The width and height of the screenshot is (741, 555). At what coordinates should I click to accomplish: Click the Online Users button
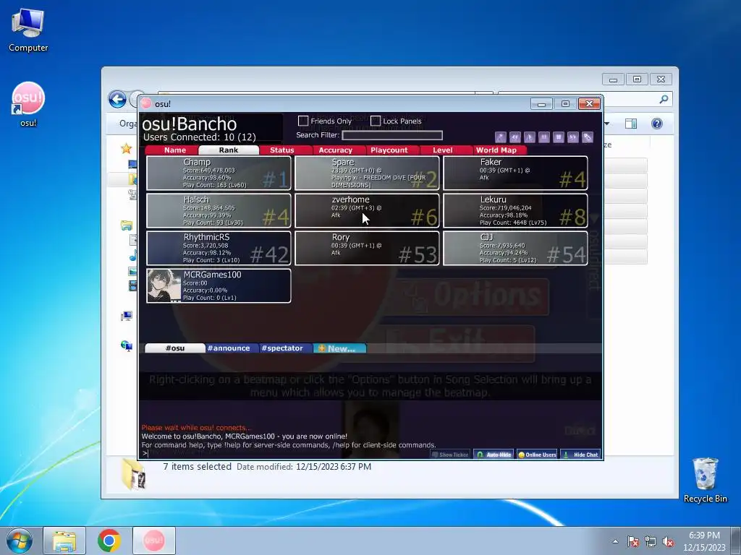pos(538,455)
